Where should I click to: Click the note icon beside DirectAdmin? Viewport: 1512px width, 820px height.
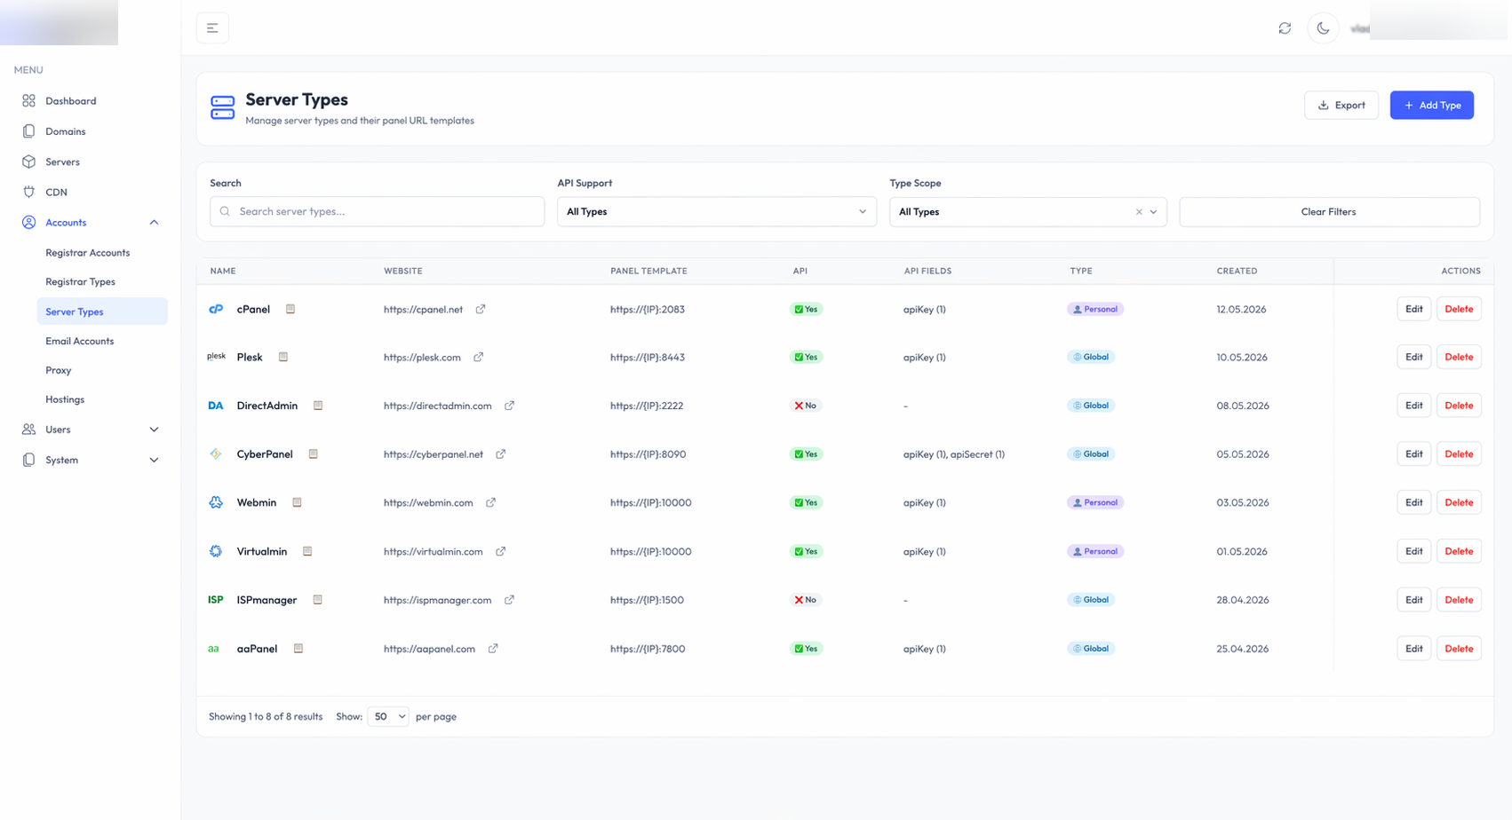point(318,406)
